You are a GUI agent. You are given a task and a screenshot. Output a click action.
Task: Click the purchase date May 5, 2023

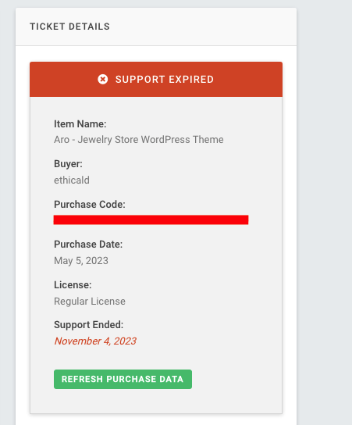pyautogui.click(x=81, y=261)
